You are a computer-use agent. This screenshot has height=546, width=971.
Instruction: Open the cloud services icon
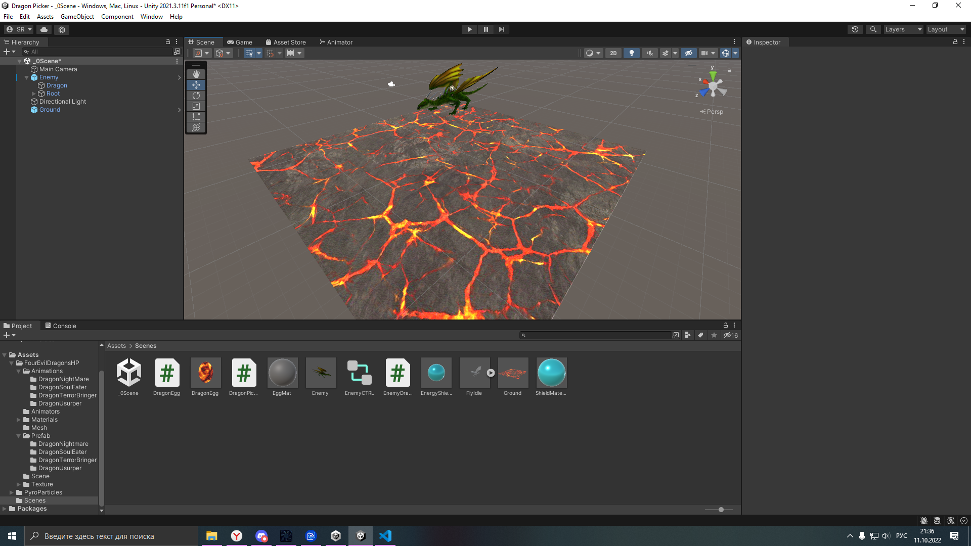point(44,29)
